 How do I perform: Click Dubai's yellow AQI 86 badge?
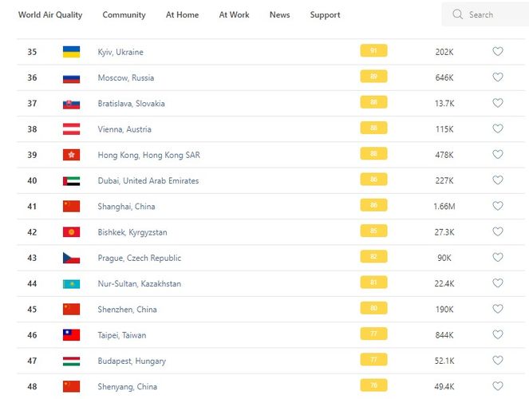[x=373, y=180]
